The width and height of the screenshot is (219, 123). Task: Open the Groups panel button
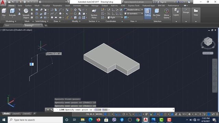coord(186,11)
